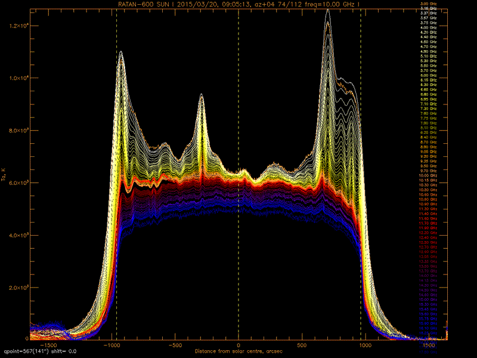
Task: Choose the 12.20 GHz legend label
Action: click(x=429, y=233)
